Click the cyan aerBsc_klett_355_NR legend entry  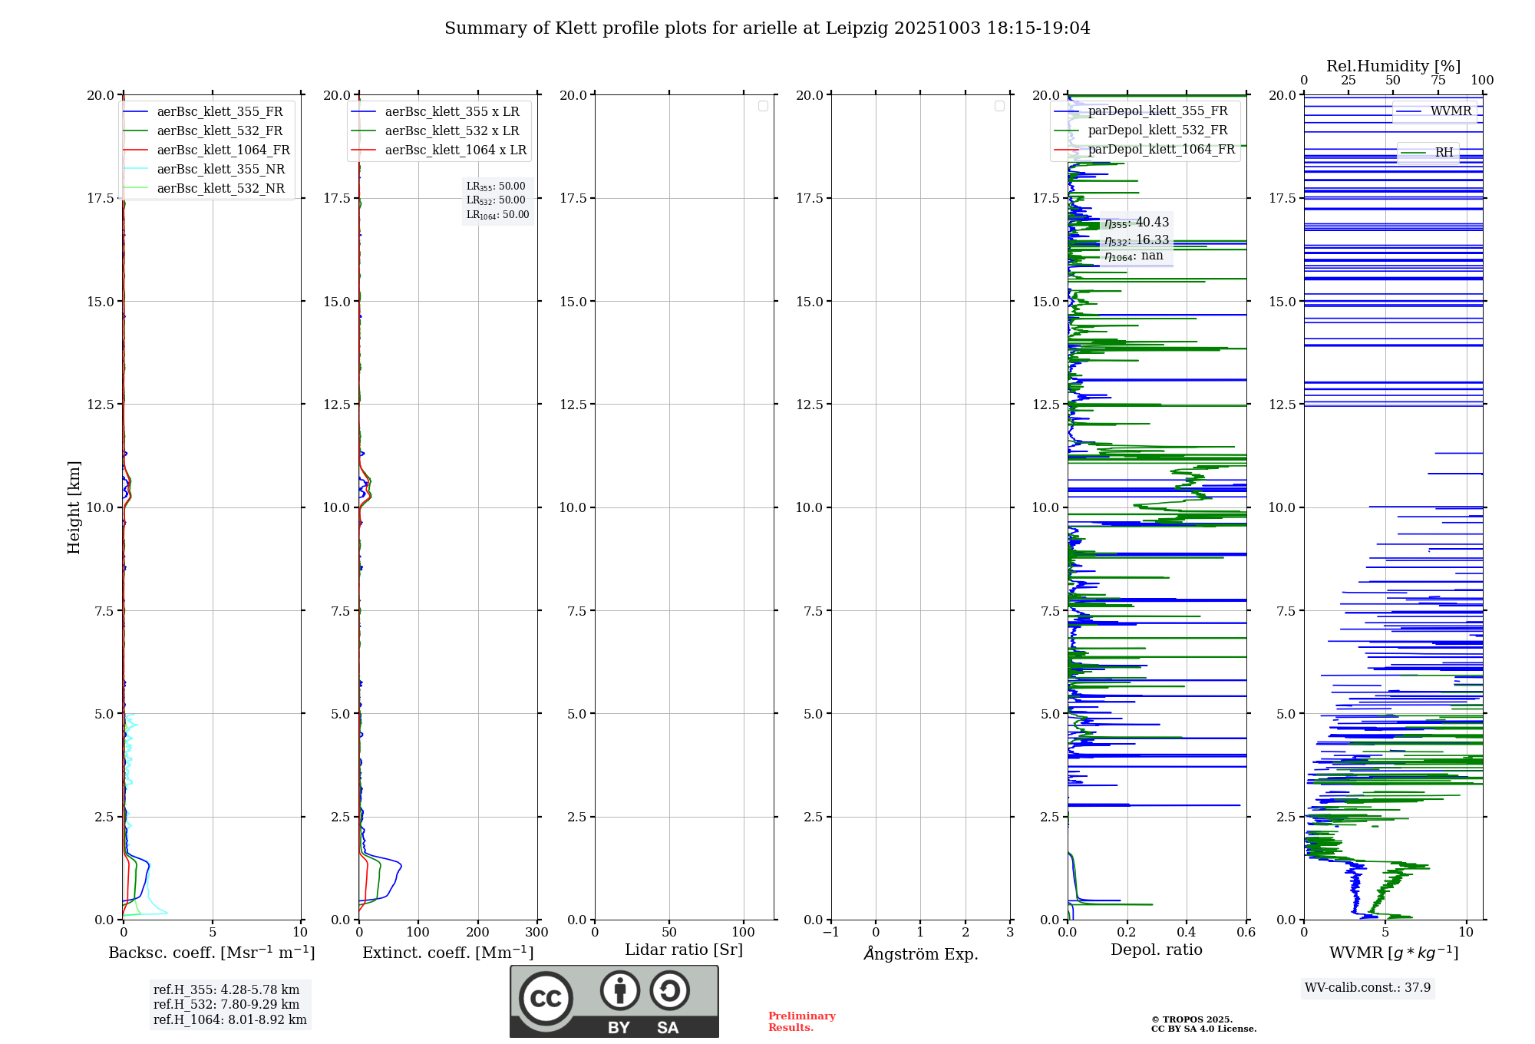click(x=220, y=170)
